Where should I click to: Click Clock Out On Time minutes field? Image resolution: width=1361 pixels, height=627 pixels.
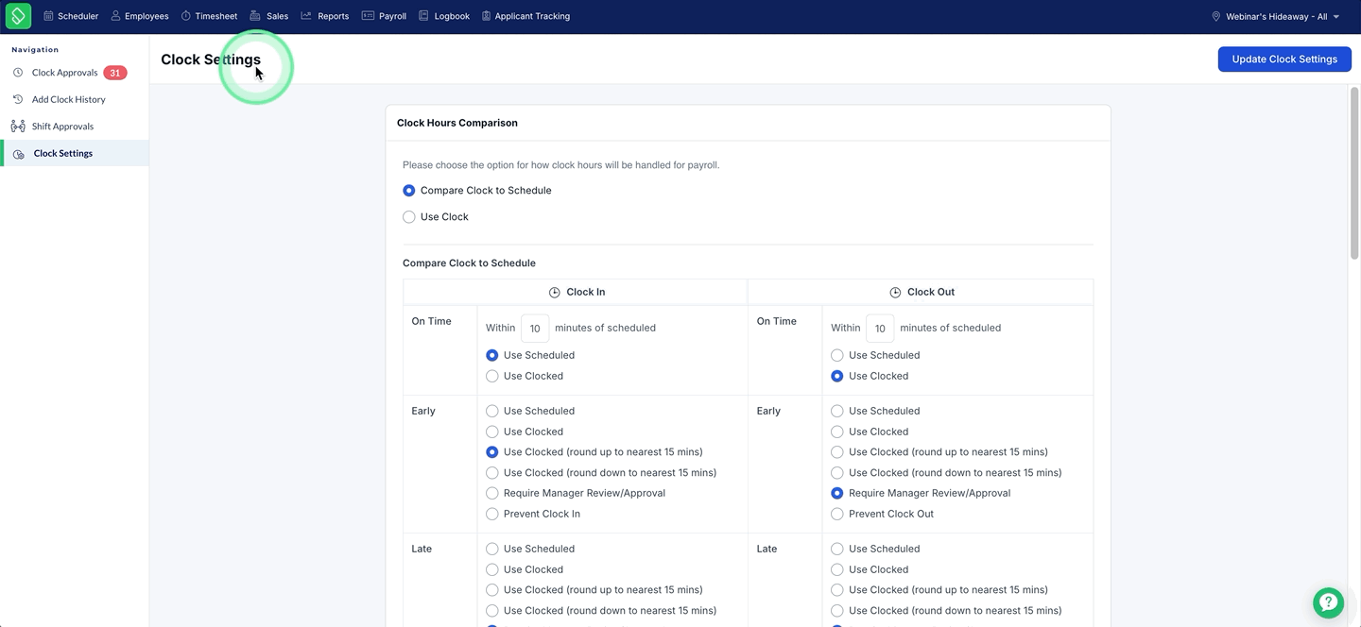pyautogui.click(x=880, y=329)
